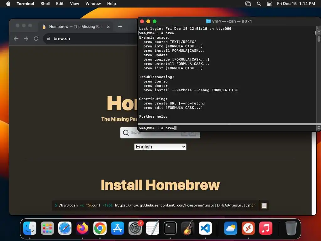321x241 pixels.
Task: Click the reload page button in browser
Action: click(36, 39)
